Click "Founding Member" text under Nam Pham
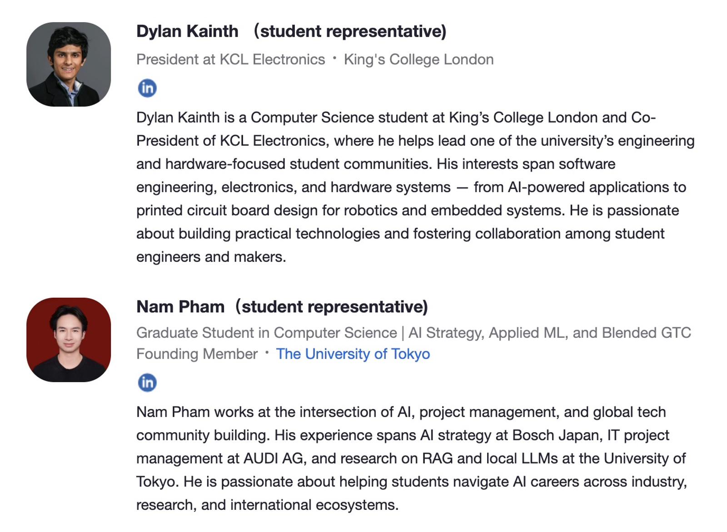The image size is (727, 532). [197, 354]
